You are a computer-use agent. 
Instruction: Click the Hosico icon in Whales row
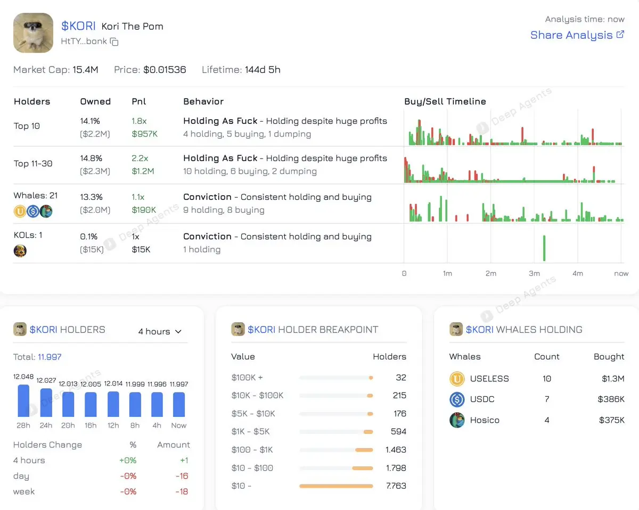tap(46, 211)
